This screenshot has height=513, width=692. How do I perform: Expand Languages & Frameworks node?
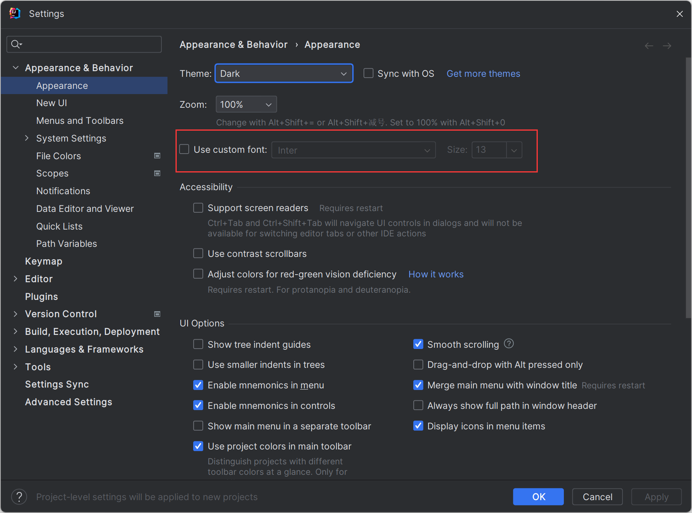pos(16,349)
